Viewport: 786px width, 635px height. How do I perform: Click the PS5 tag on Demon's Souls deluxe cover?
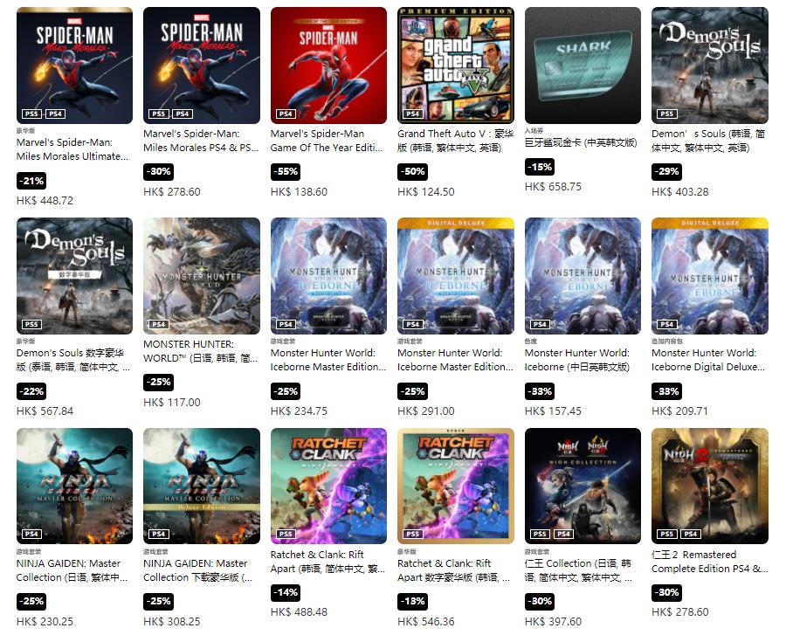click(x=31, y=324)
